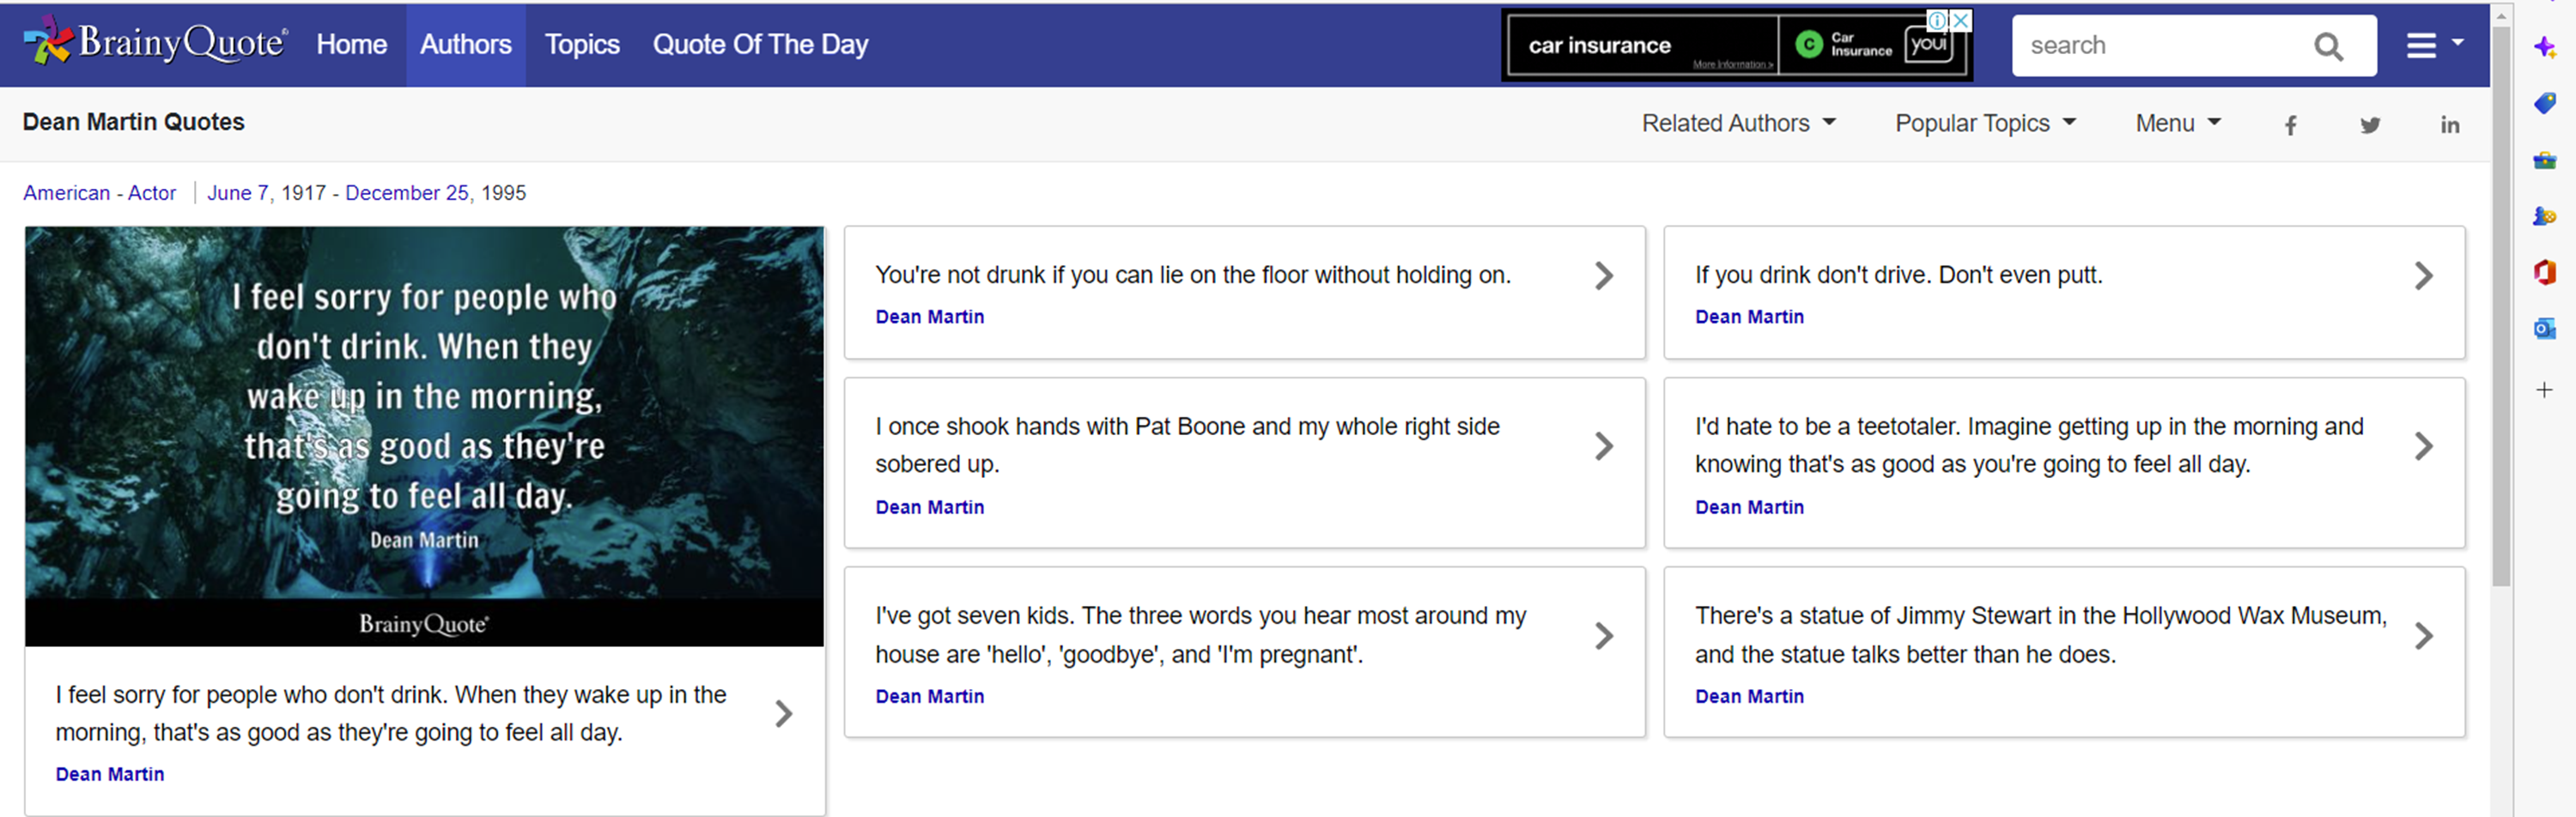The image size is (2576, 817).
Task: Go to the Home tab
Action: click(x=352, y=45)
